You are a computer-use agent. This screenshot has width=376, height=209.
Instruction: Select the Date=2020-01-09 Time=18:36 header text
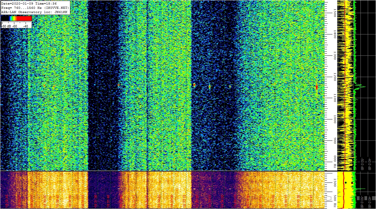pyautogui.click(x=29, y=3)
